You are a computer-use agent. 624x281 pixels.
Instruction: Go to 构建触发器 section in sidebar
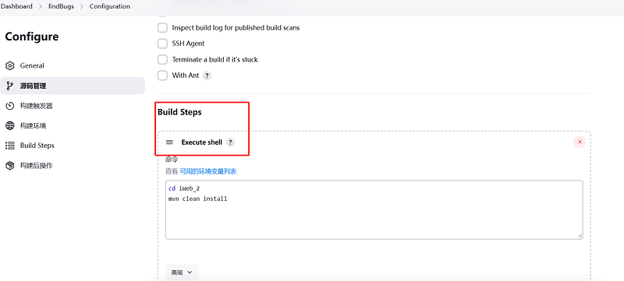(x=73, y=106)
